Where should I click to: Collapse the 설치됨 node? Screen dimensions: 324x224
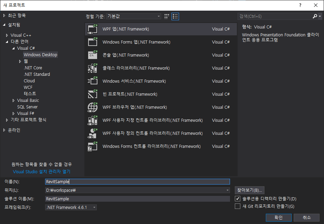(x=4, y=25)
